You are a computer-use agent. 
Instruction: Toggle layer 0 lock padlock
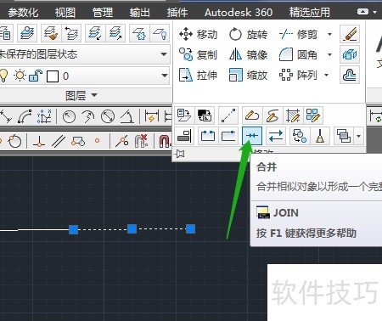[x=36, y=76]
